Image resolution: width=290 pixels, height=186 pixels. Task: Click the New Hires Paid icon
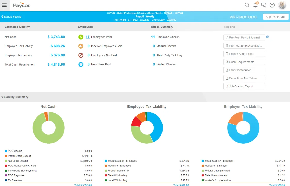(81, 64)
